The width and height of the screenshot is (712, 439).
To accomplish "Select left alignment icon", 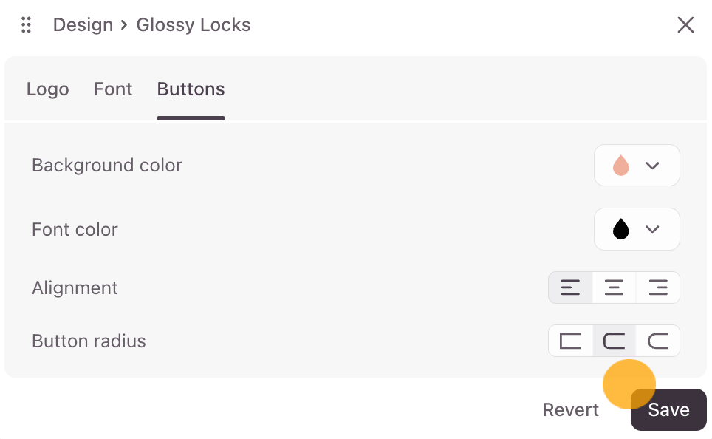I will click(570, 287).
